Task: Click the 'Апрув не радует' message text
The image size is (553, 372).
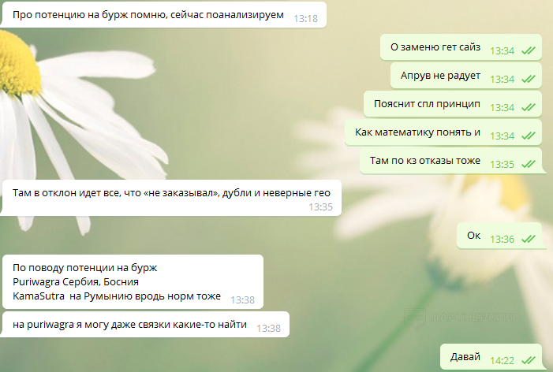Action: (x=440, y=76)
